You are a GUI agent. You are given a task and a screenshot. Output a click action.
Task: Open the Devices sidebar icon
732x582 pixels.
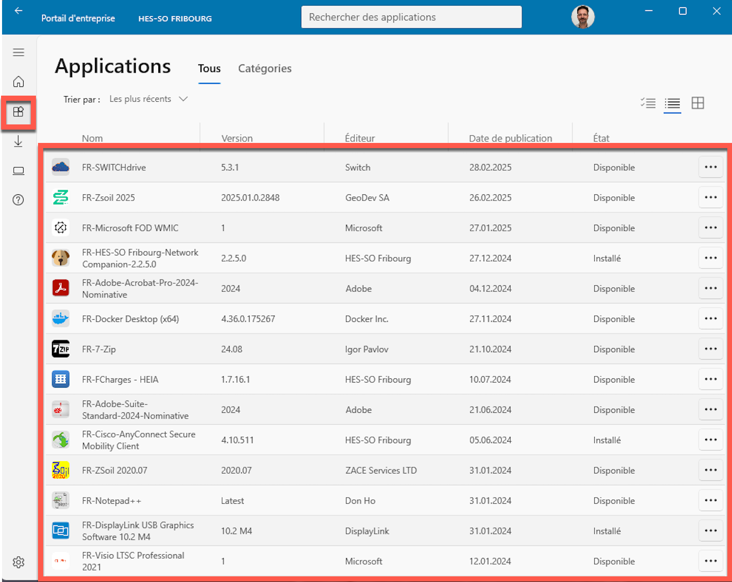tap(19, 171)
